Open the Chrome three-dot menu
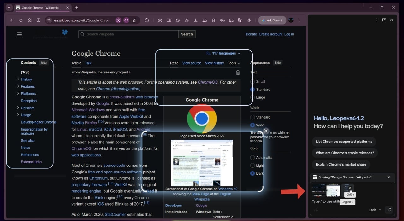Screen dimensions: 404x221 point(300,20)
